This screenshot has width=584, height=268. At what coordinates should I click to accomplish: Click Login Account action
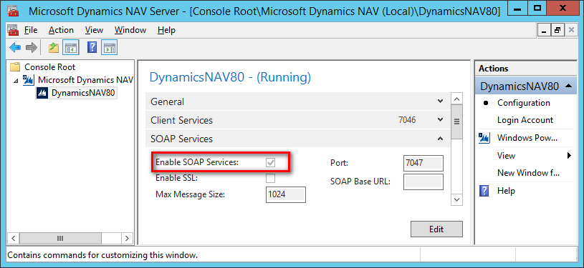525,120
